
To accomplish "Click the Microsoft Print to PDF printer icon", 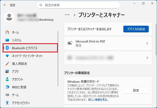I will click(70, 43).
